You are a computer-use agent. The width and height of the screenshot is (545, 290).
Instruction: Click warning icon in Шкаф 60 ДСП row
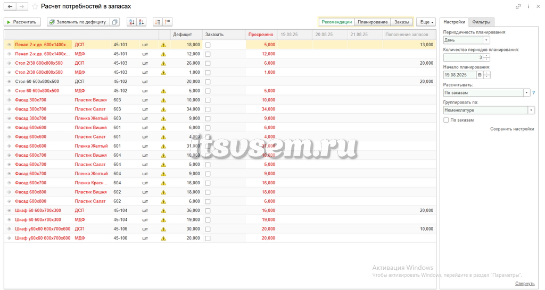click(x=163, y=210)
